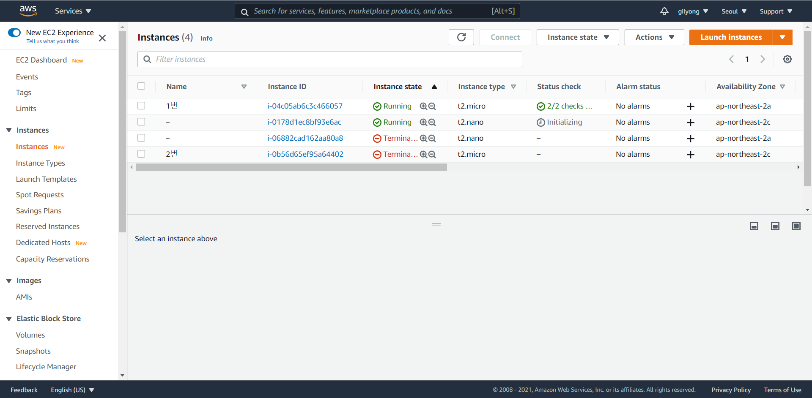Open the Support dropdown
This screenshot has width=812, height=398.
[776, 11]
